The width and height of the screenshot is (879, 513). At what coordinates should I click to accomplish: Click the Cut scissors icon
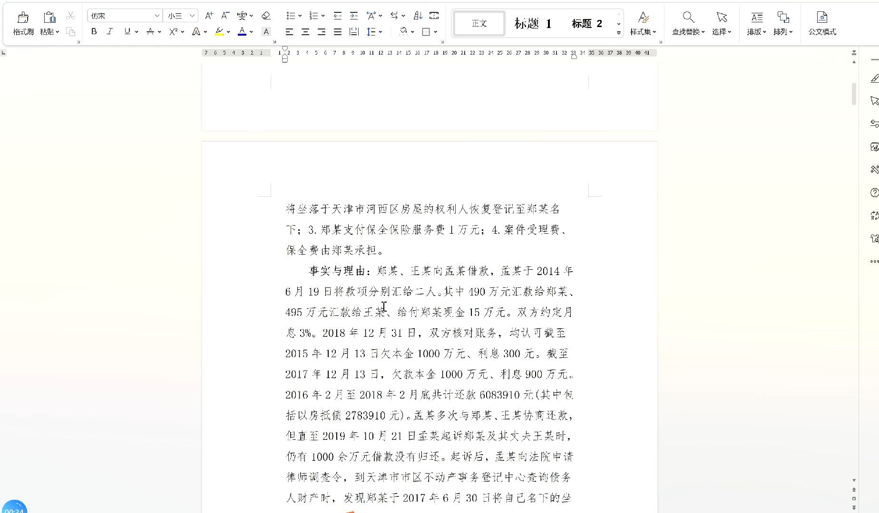(70, 16)
